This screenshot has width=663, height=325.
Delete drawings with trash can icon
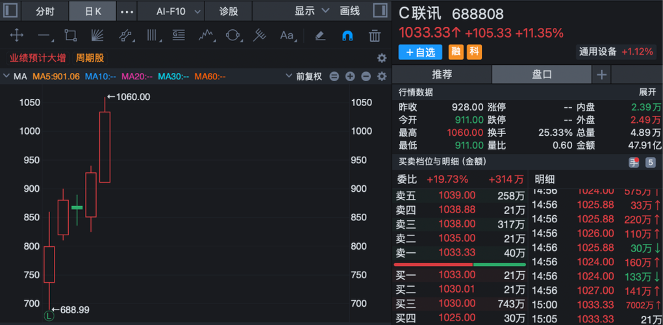pos(375,36)
